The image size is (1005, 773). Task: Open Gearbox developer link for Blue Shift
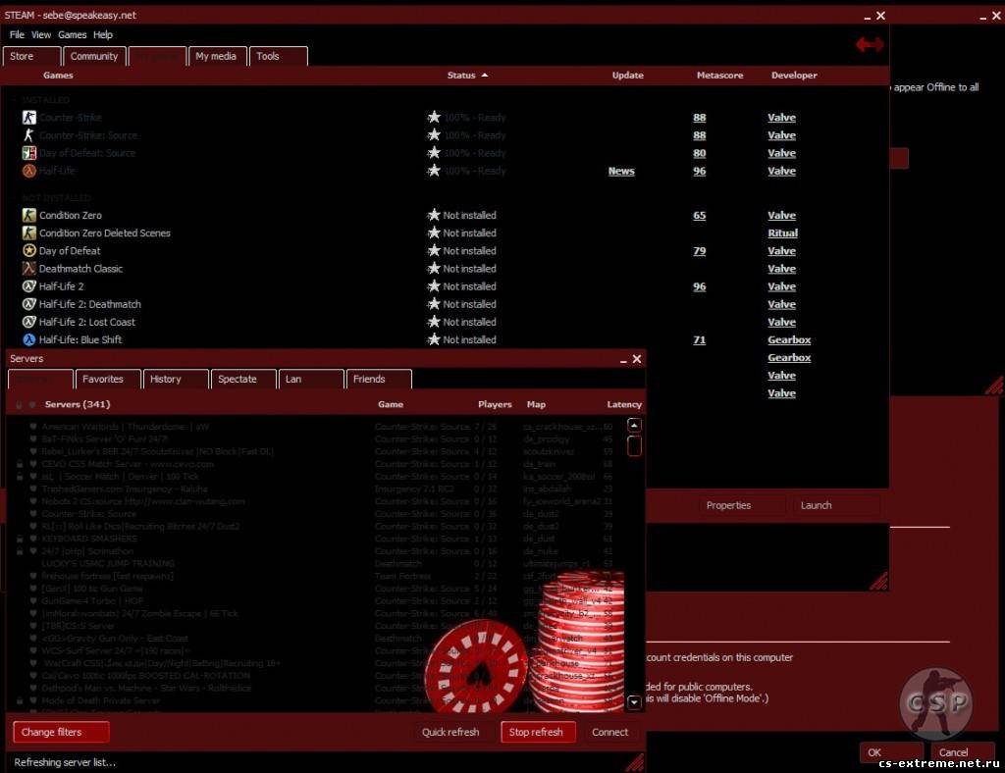789,340
